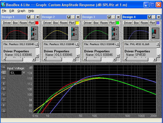
Task: Open the Help menu
Action: [x=31, y=11]
